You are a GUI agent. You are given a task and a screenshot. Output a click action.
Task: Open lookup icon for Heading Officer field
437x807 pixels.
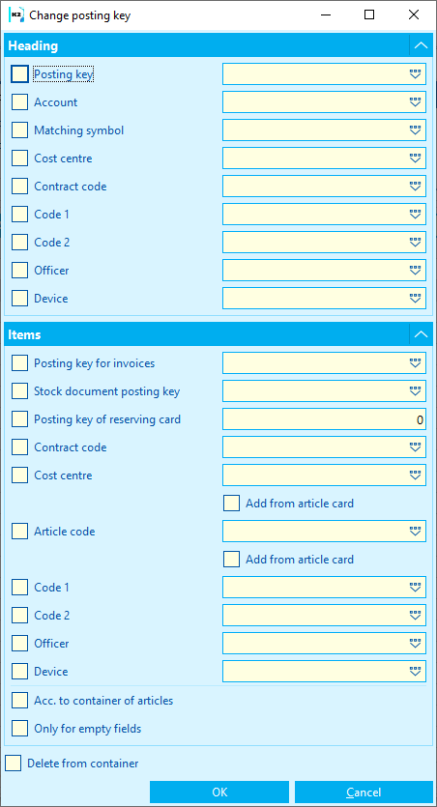(x=416, y=271)
